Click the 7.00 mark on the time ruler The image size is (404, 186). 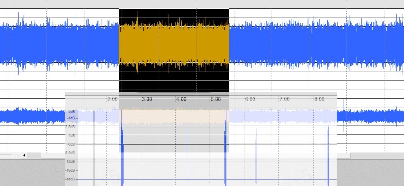pyautogui.click(x=285, y=99)
